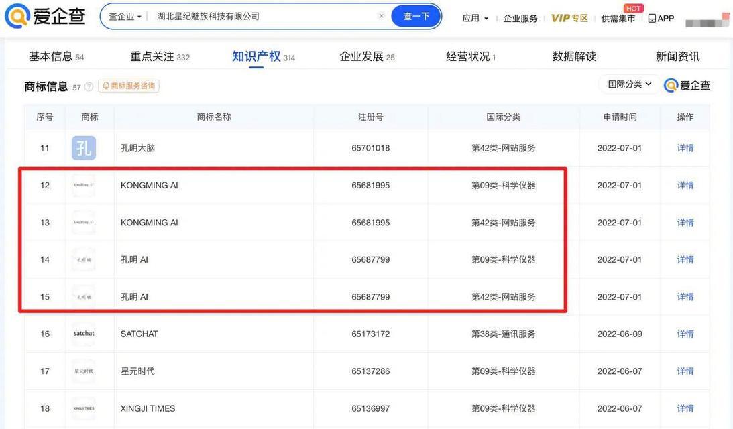Viewport: 733px width, 429px height.
Task: Select the 知识产权 tab
Action: [264, 56]
